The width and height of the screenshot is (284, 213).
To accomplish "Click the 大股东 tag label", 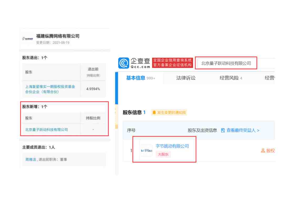I will (163, 154).
